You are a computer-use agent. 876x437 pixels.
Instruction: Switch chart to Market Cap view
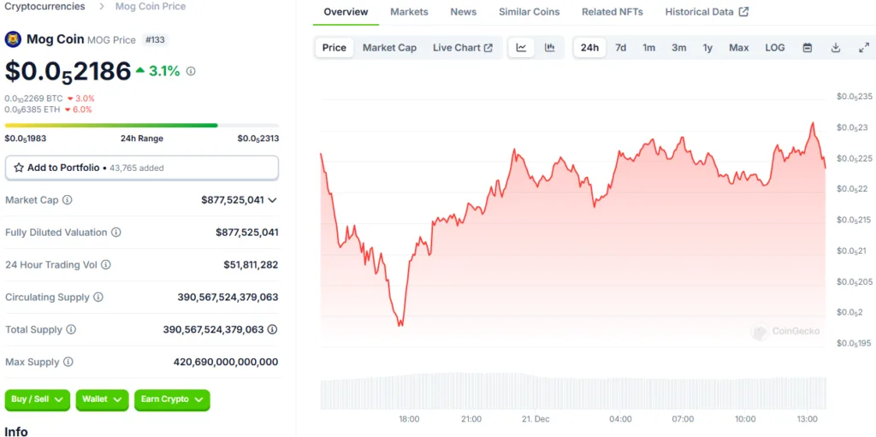click(x=389, y=48)
